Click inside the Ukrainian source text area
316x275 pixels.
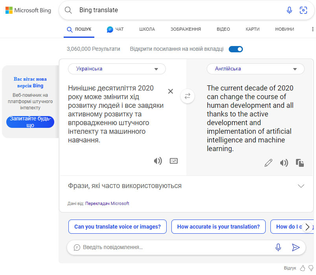click(116, 114)
